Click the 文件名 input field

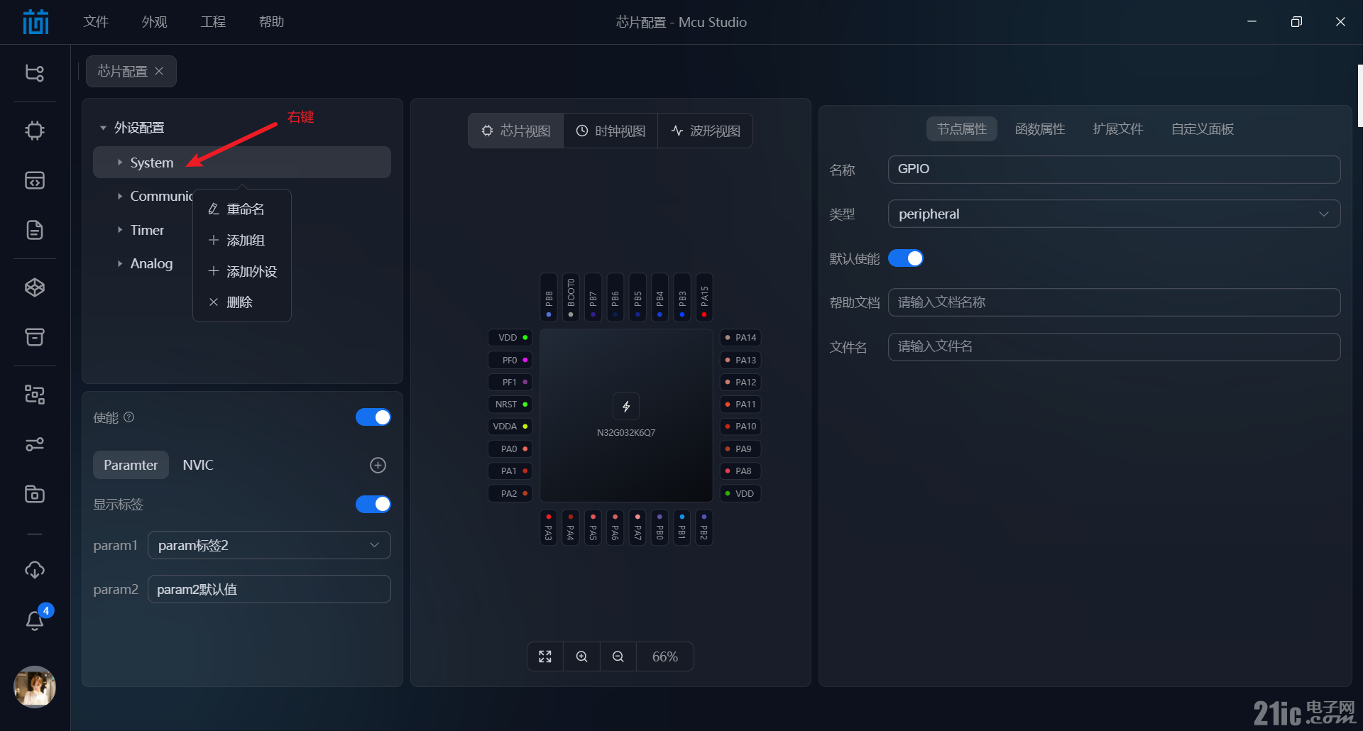(x=1114, y=347)
